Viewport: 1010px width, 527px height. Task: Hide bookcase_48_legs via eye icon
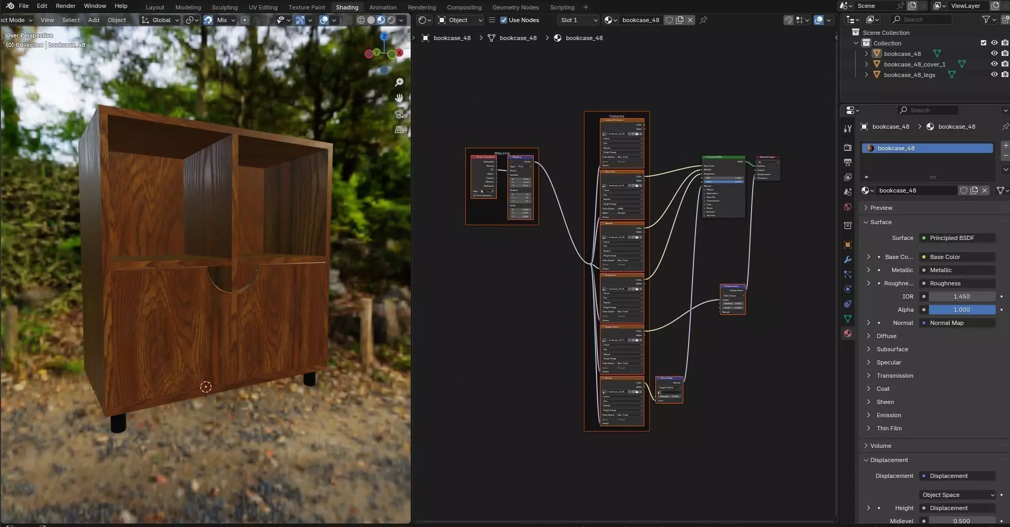point(994,75)
